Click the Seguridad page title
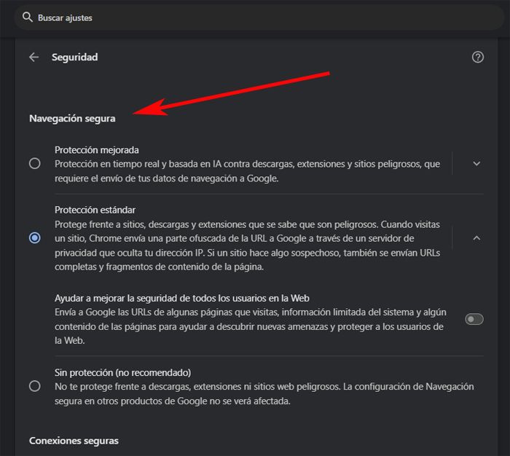 click(75, 58)
